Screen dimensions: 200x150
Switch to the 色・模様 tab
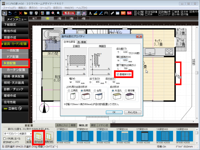pos(81,42)
